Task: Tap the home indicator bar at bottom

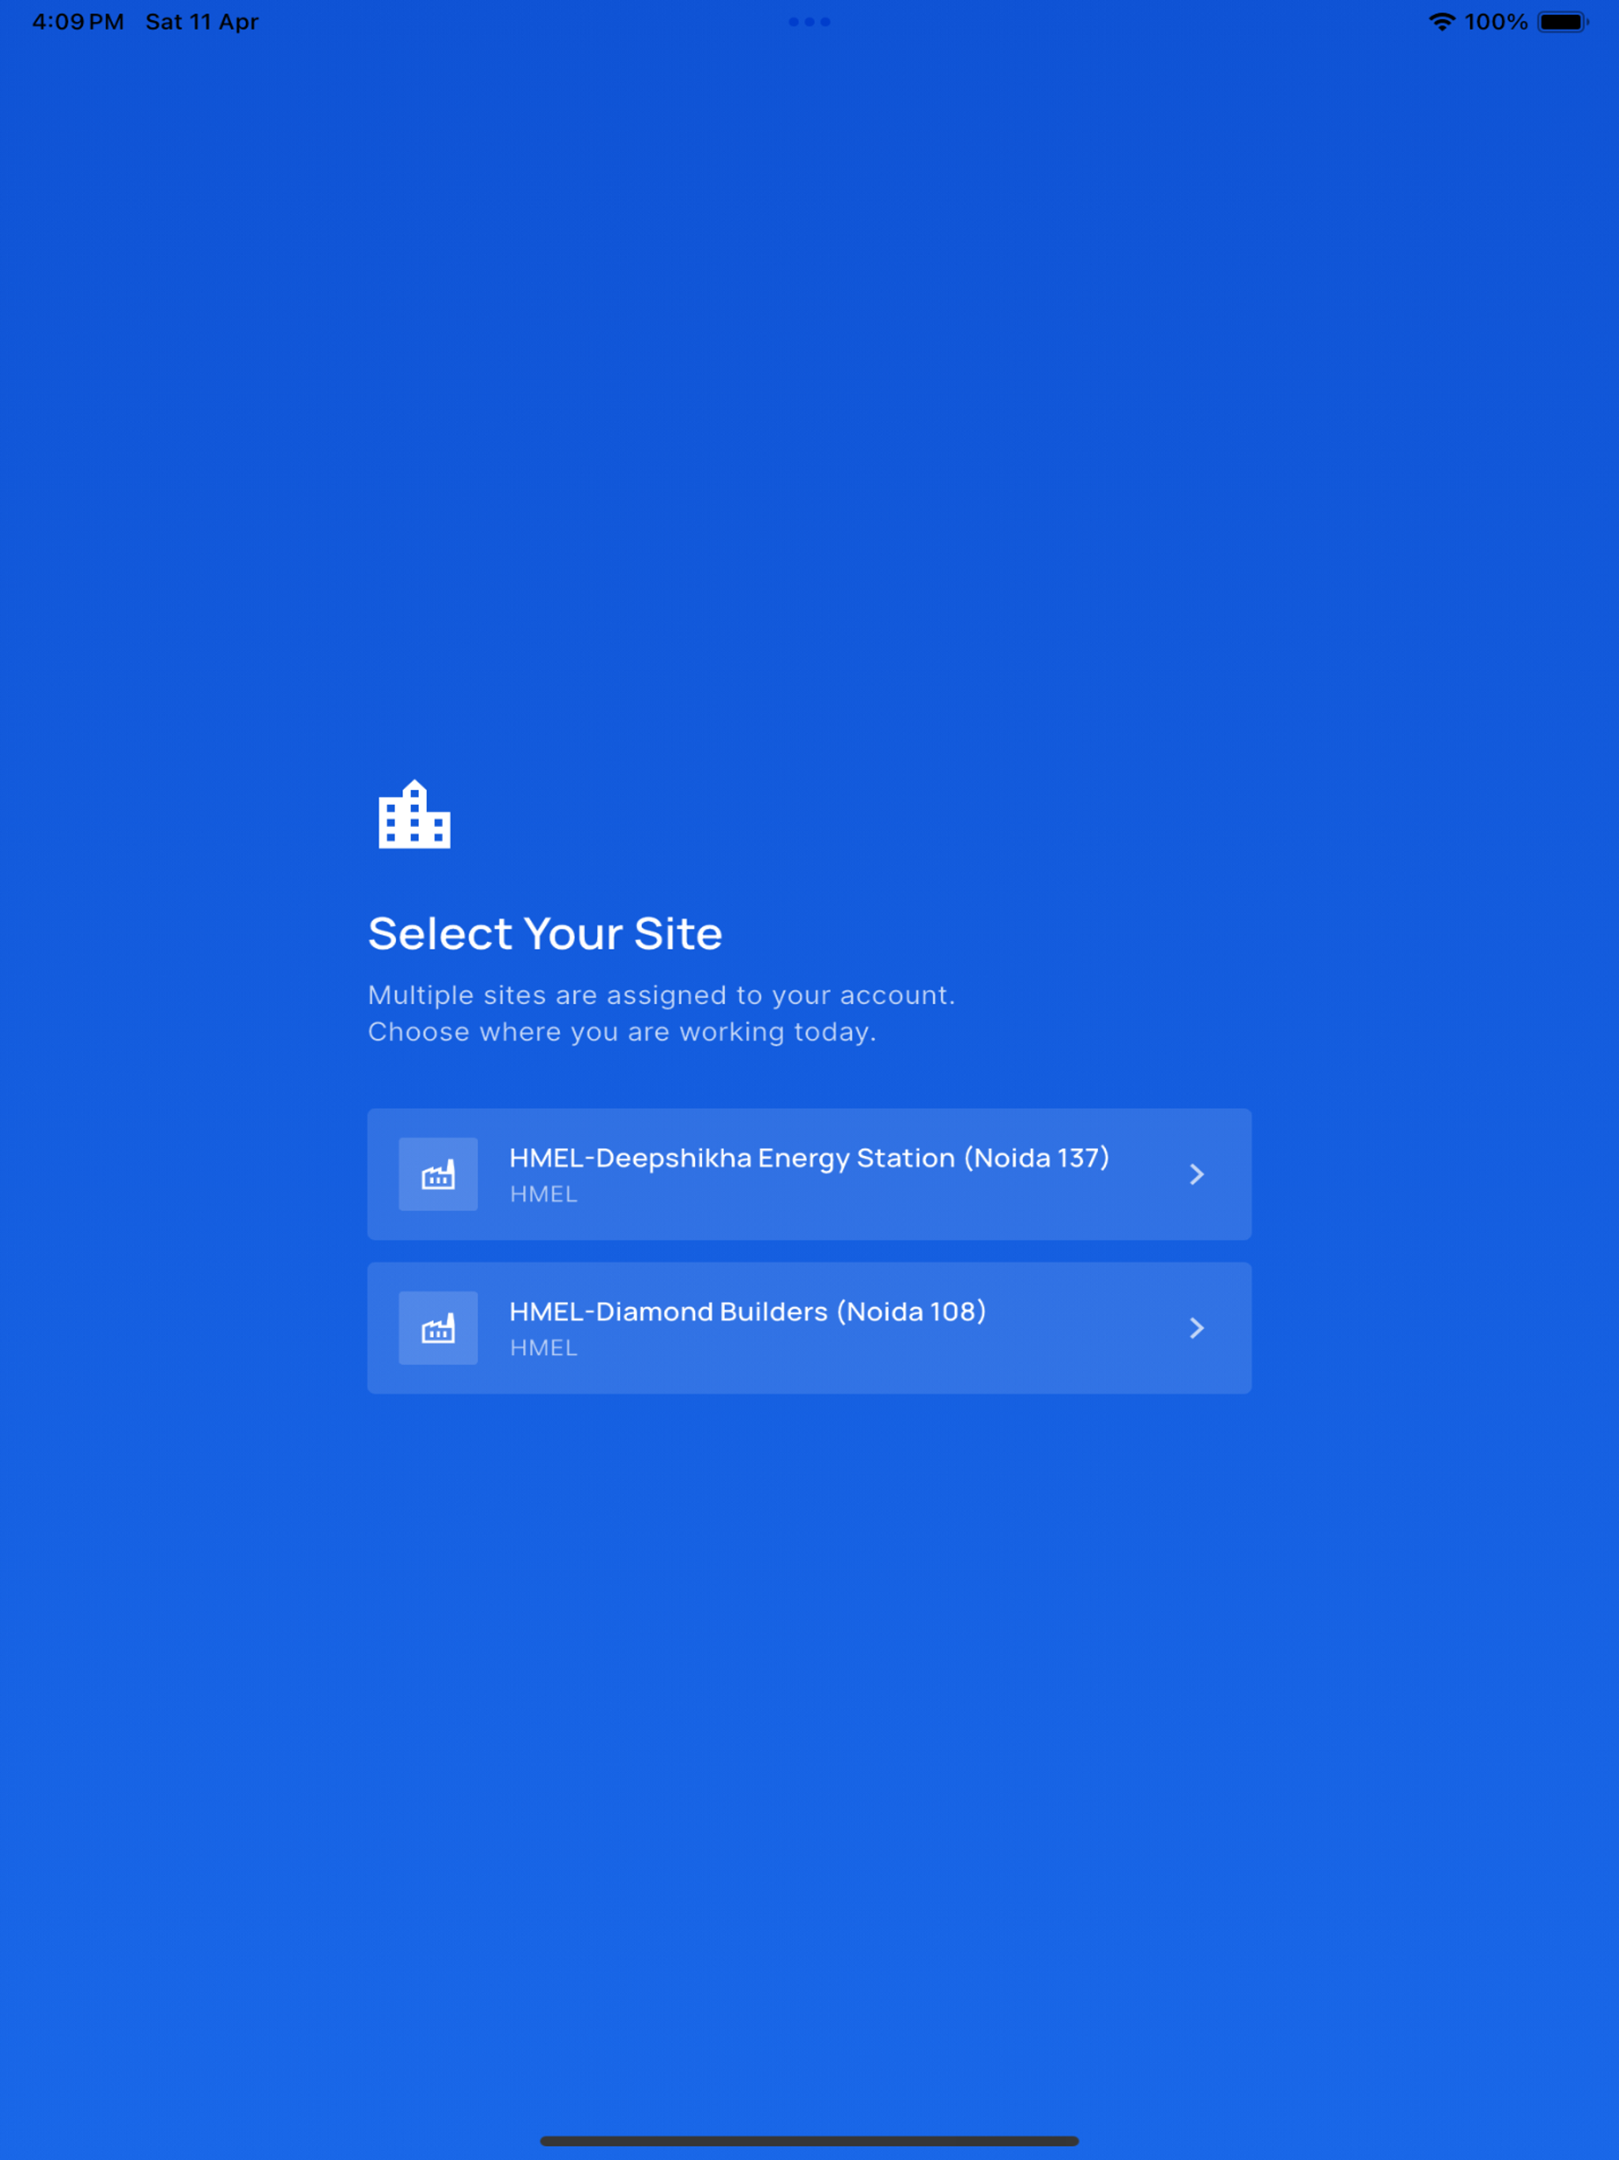Action: 809,2142
